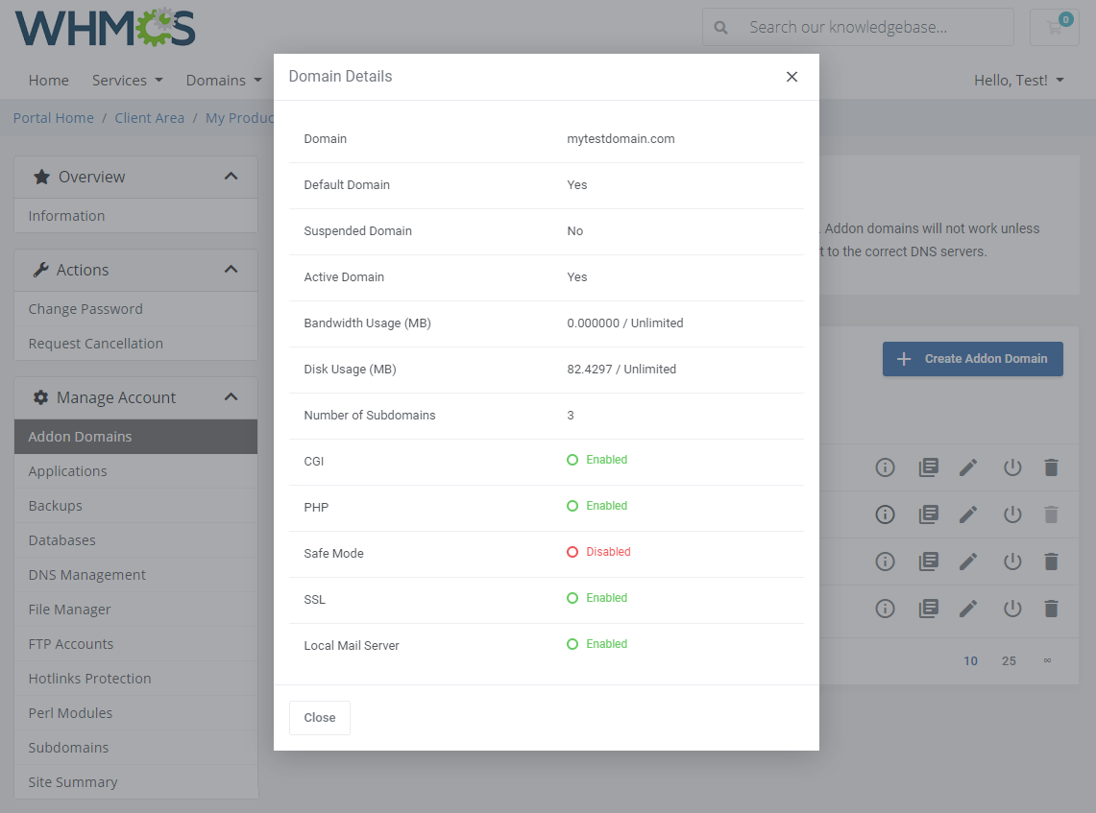Open DNS Management in sidebar
Viewport: 1096px width, 813px height.
(87, 575)
